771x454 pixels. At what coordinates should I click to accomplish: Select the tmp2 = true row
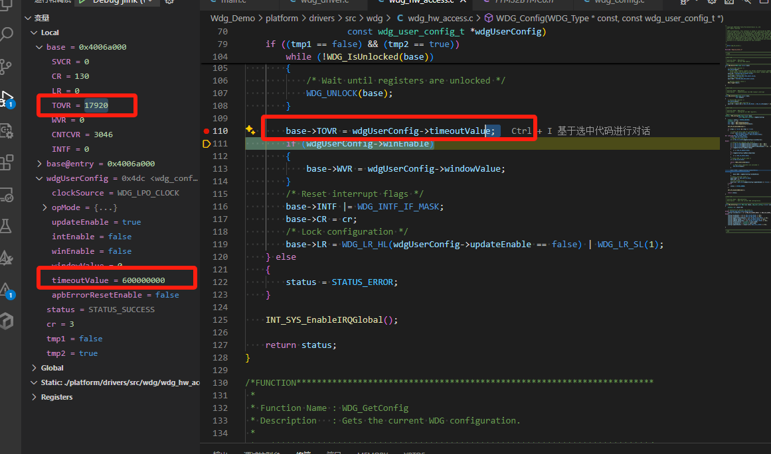click(x=111, y=353)
